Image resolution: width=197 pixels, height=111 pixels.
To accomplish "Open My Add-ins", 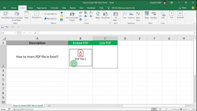I will click(50, 18).
